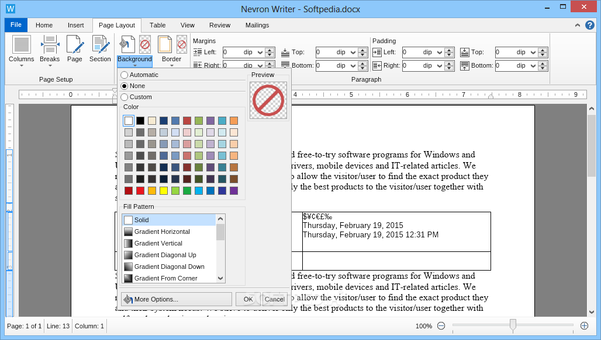Click the Cancel button
Screen dimensions: 601x340
[x=274, y=299]
